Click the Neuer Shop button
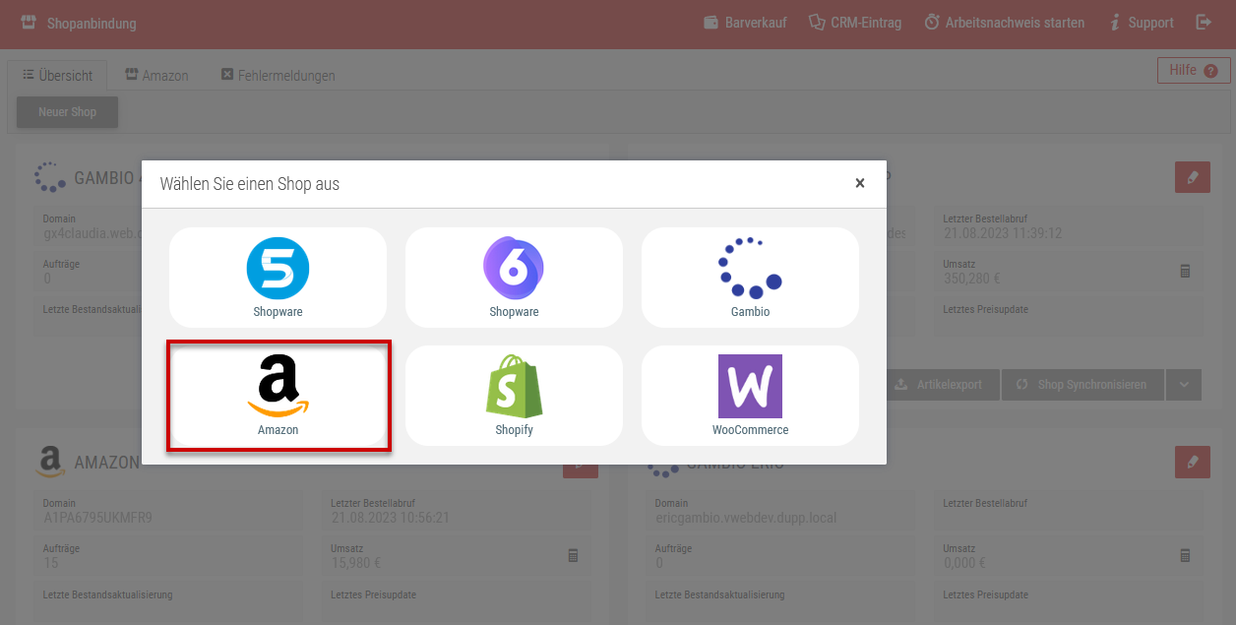 tap(67, 112)
